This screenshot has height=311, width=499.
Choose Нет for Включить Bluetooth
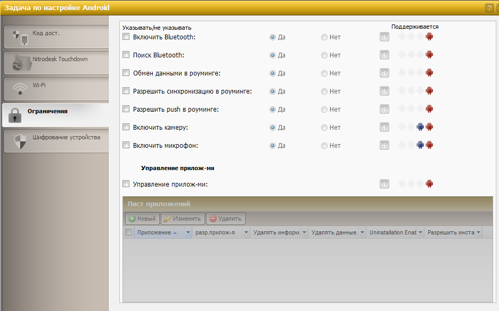pos(324,37)
